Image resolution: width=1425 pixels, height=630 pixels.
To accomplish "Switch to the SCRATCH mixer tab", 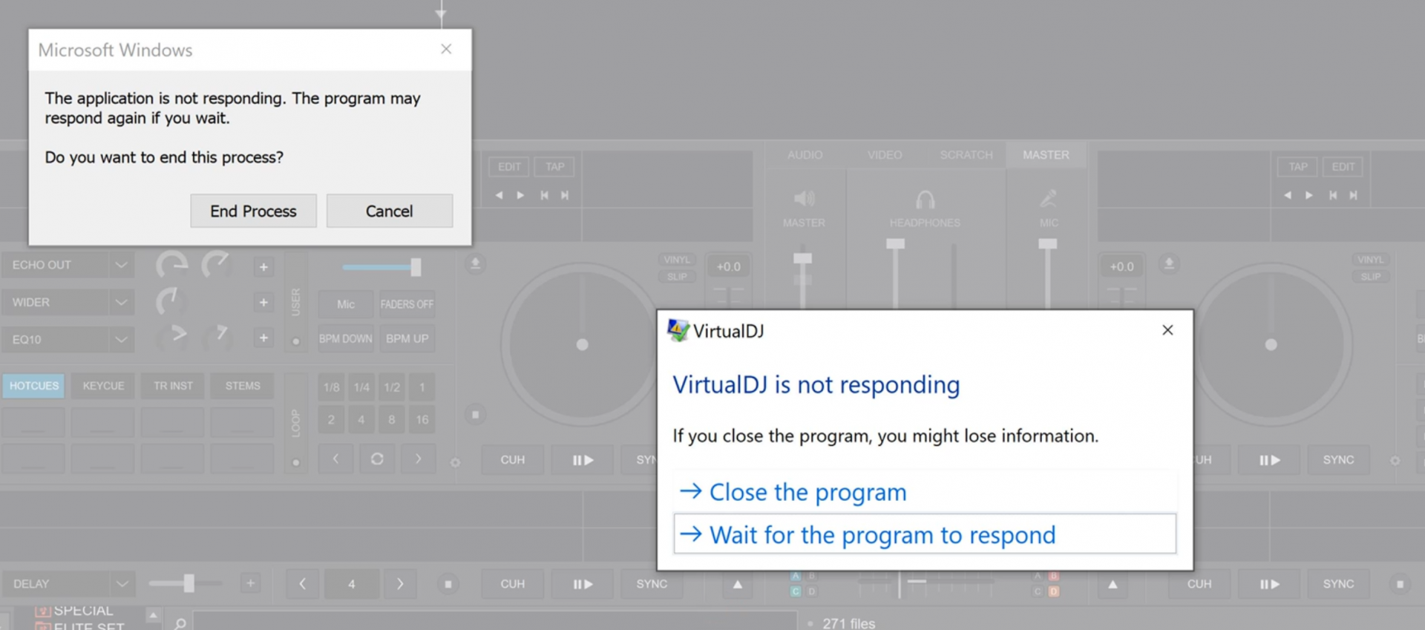I will [966, 155].
